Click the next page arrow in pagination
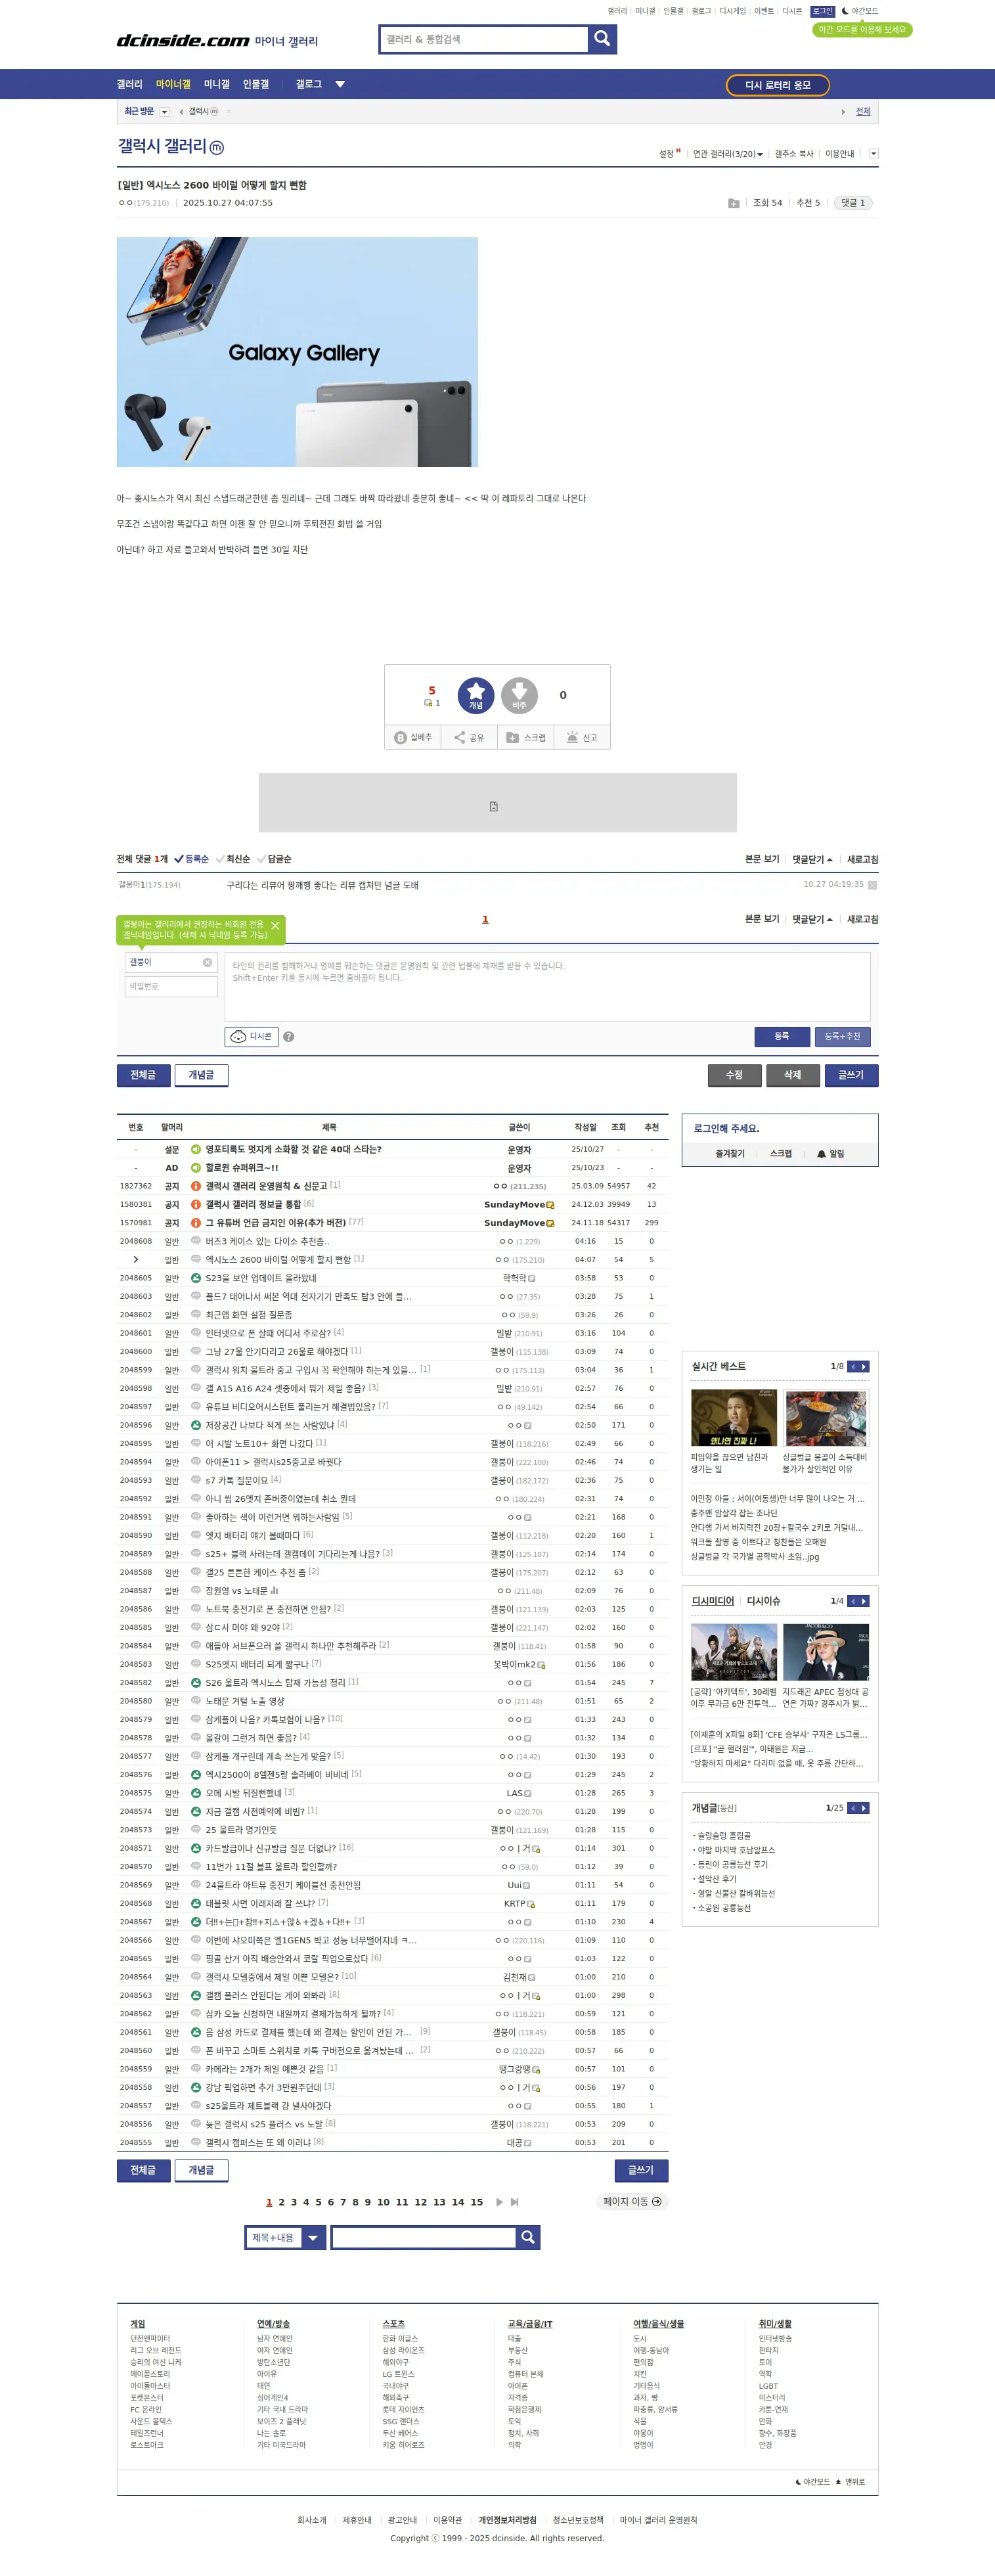The image size is (995, 2576). 499,2202
